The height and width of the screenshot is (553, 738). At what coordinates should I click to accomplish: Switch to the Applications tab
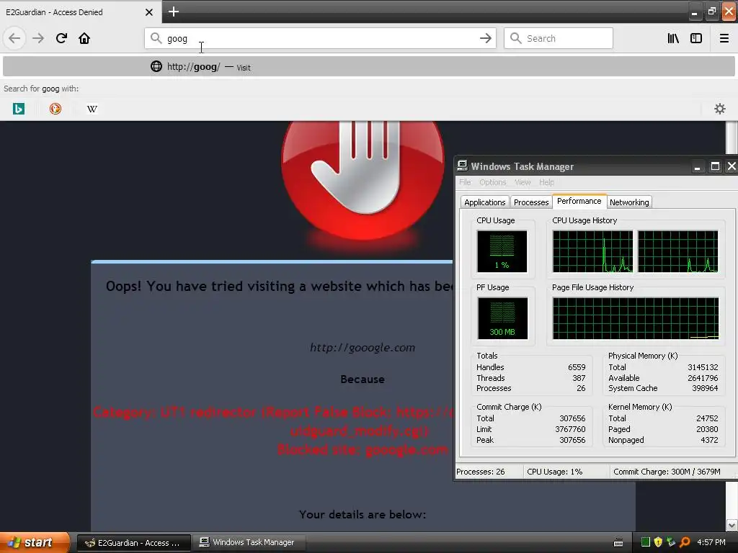click(485, 202)
